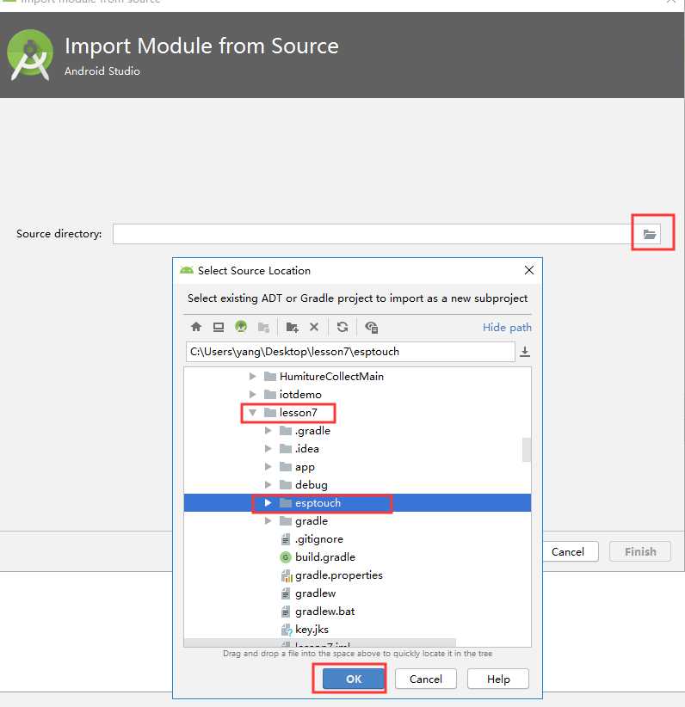Browse source directory folder icon
The image size is (685, 707).
tap(650, 234)
